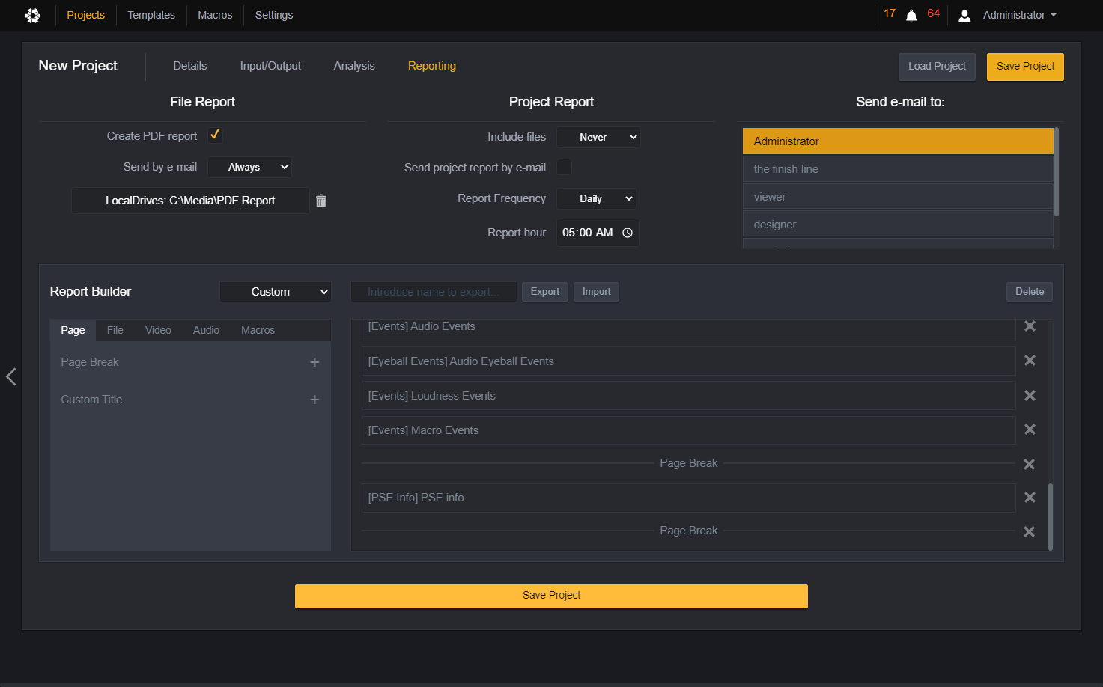Image resolution: width=1103 pixels, height=687 pixels.
Task: Add a Custom Title element
Action: [315, 400]
